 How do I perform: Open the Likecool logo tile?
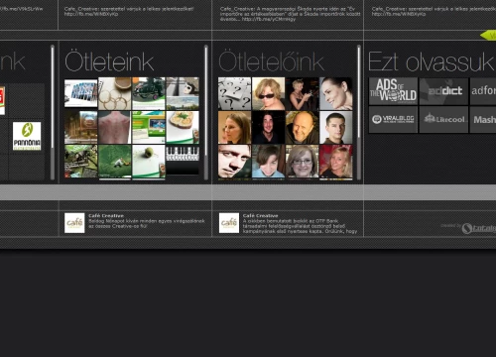click(x=443, y=120)
